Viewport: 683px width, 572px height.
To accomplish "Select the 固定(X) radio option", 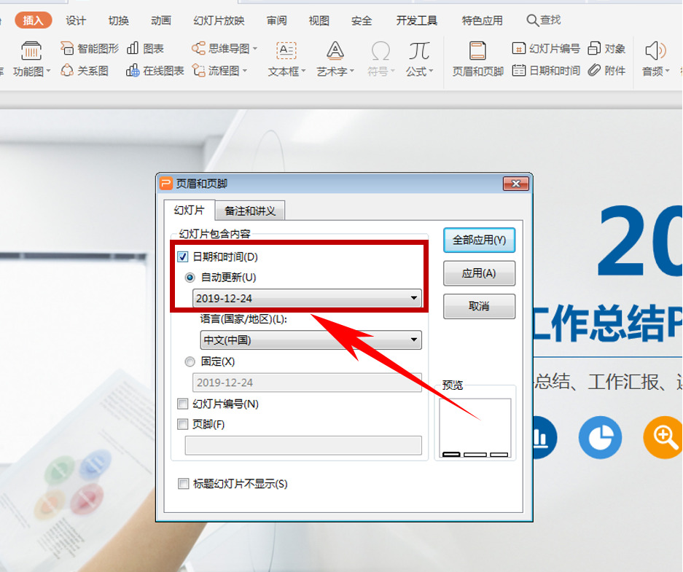I will 190,361.
